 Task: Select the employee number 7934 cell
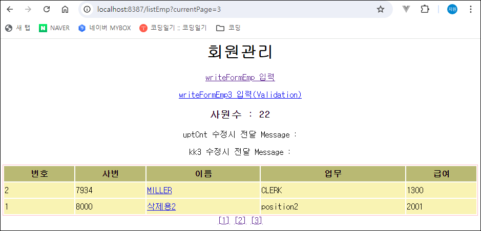(111, 190)
